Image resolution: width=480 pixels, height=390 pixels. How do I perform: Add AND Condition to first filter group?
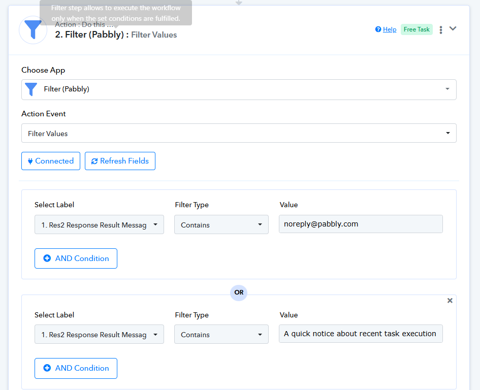pyautogui.click(x=76, y=258)
